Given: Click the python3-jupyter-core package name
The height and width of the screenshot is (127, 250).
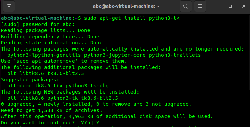Looking at the screenshot, I should [x=115, y=55].
